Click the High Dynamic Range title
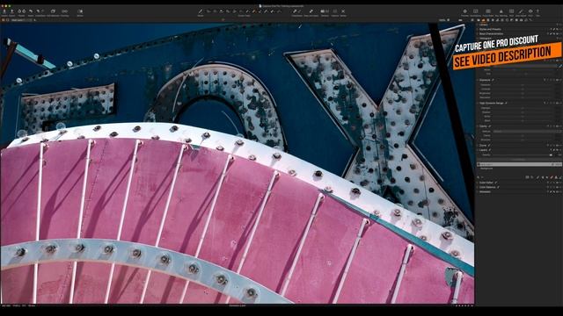This screenshot has height=316, width=563. coord(492,103)
